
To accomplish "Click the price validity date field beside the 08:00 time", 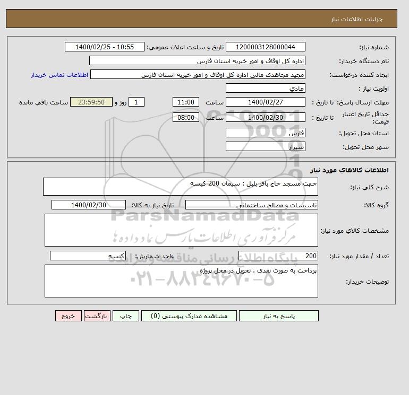I will [265, 117].
